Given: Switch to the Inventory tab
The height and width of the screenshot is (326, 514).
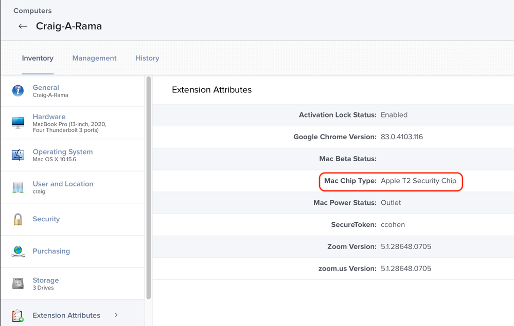Looking at the screenshot, I should [38, 58].
